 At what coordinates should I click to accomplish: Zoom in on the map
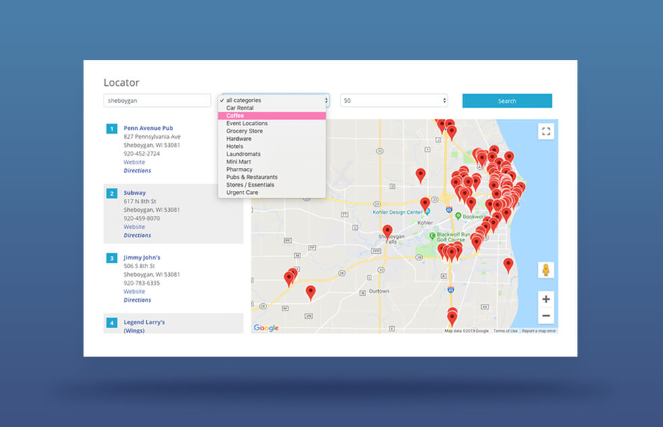point(546,299)
